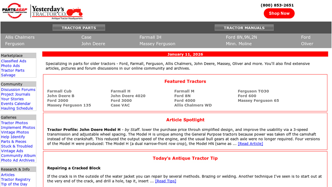Open the Tractor Parts menu button

point(79,28)
